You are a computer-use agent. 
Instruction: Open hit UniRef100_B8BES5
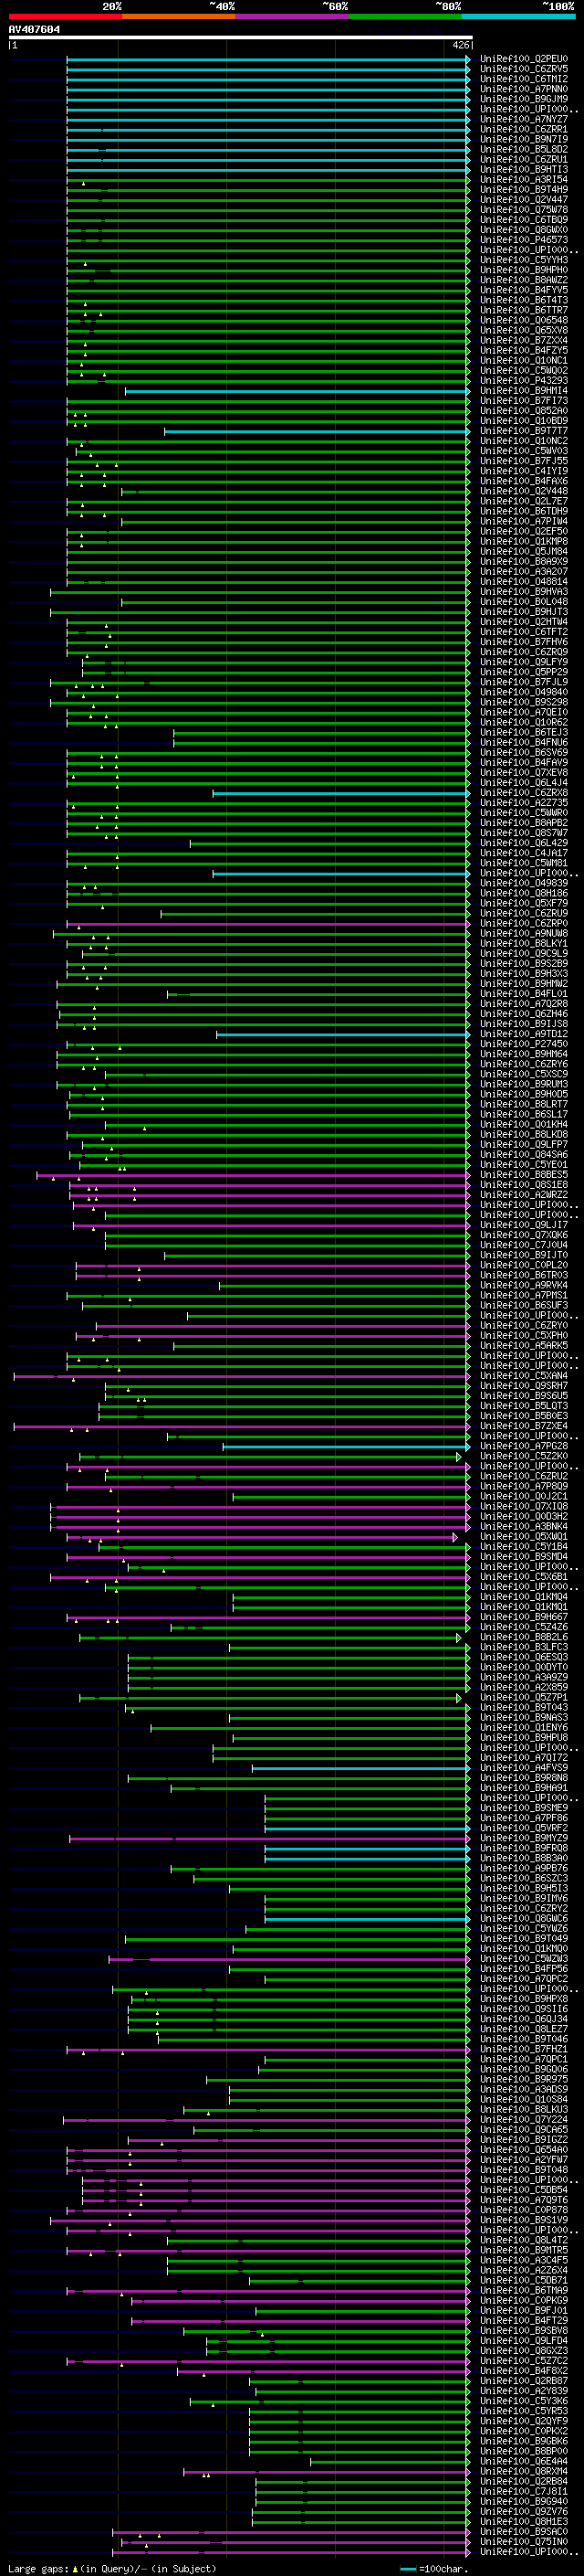click(x=524, y=1174)
